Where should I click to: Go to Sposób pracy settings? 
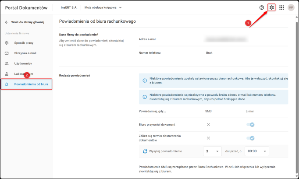click(25, 42)
